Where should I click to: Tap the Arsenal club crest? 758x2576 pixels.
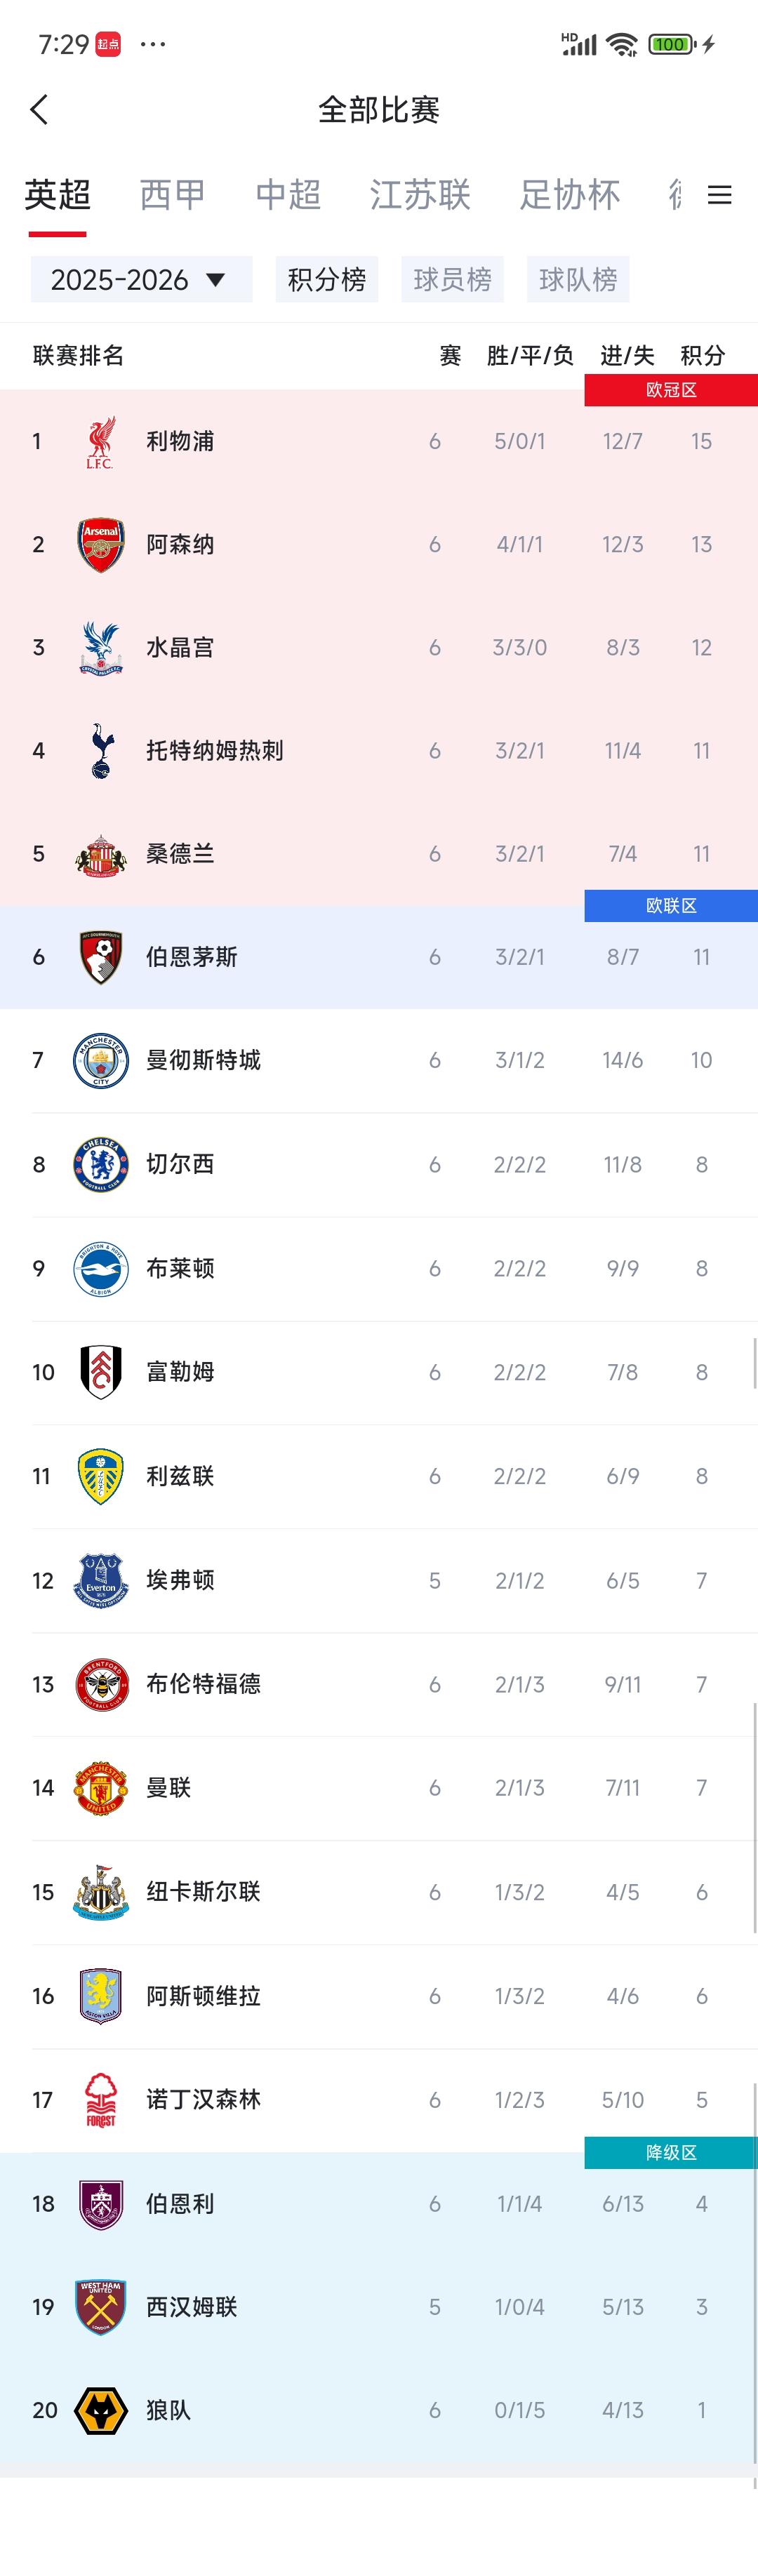pos(101,545)
